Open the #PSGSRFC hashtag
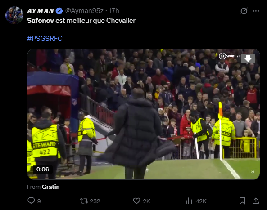The height and width of the screenshot is (210, 267). 45,38
